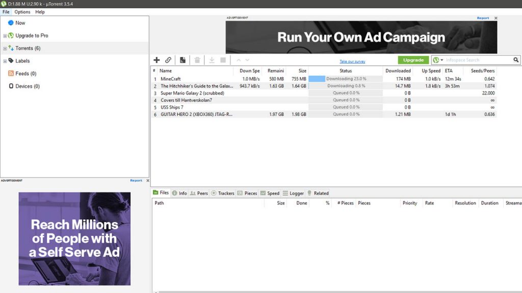The height and width of the screenshot is (293, 522).
Task: Click the Add Torrent plus icon
Action: coord(157,60)
